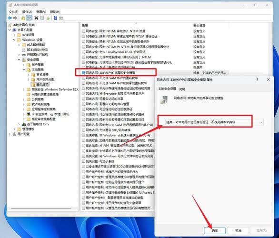Click the Up One Level folder icon

tap(23, 18)
